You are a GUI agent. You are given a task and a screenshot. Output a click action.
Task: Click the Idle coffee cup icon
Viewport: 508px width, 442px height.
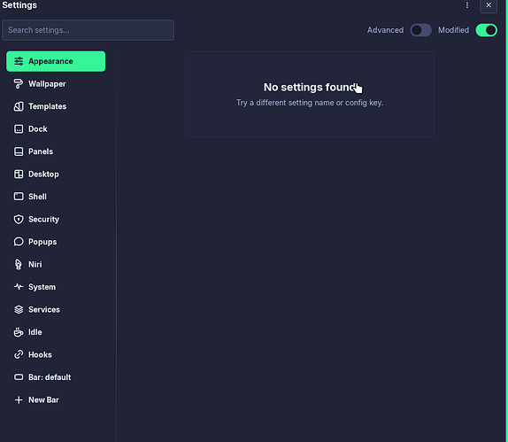tap(19, 332)
